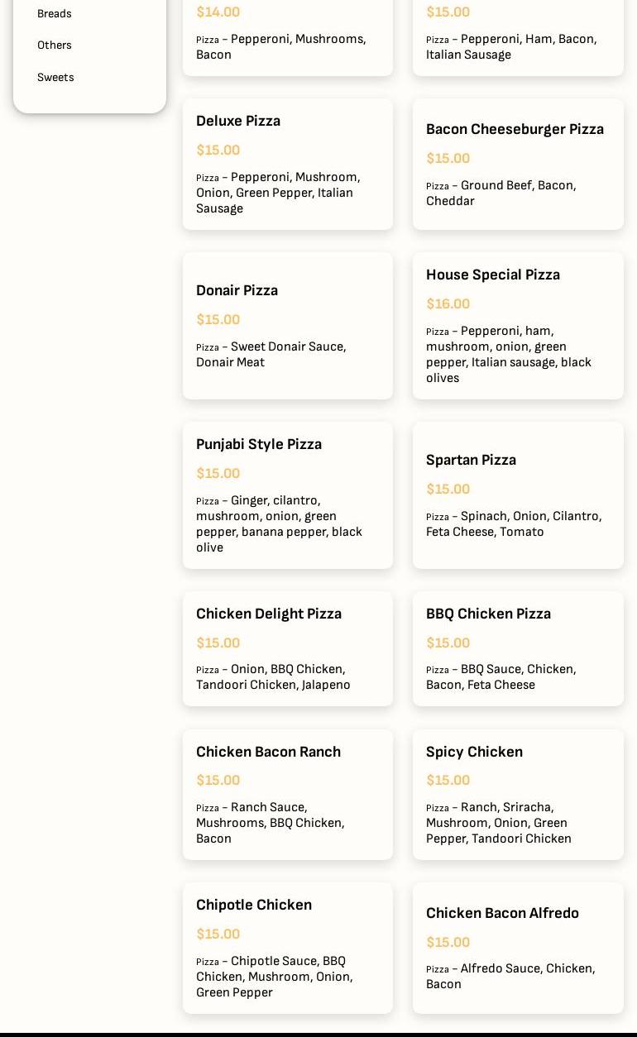
Task: Click the BBQ Chicken Pizza title
Action: click(488, 614)
